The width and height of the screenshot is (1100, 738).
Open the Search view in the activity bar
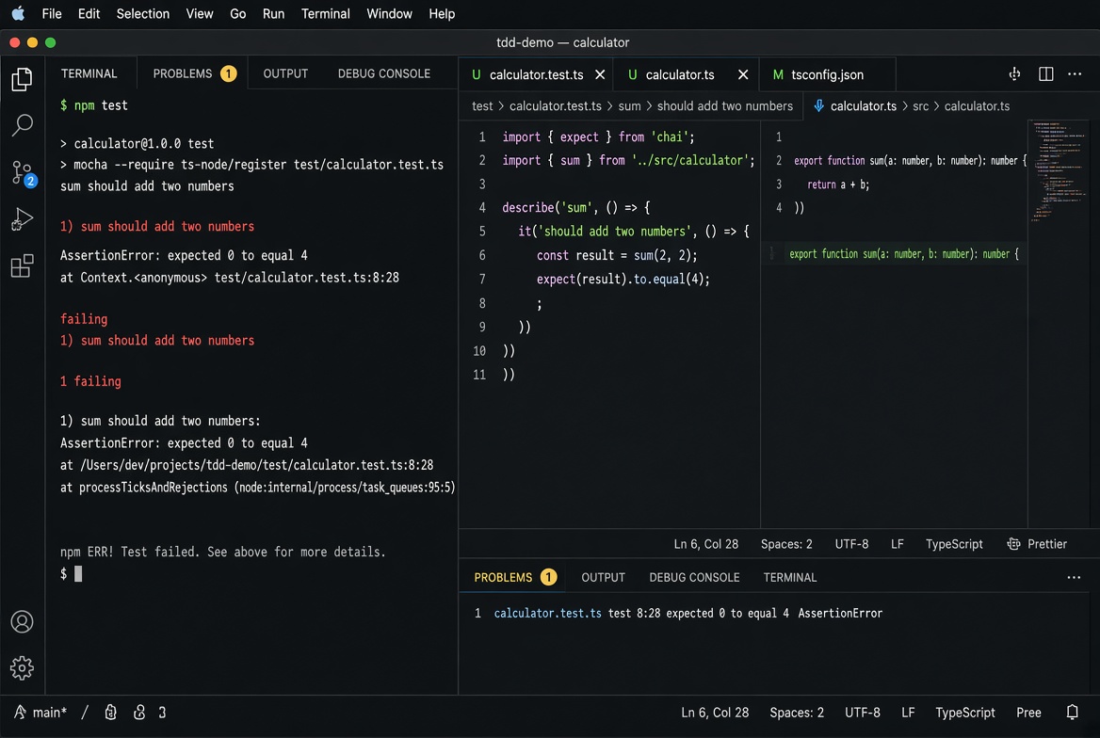[22, 125]
